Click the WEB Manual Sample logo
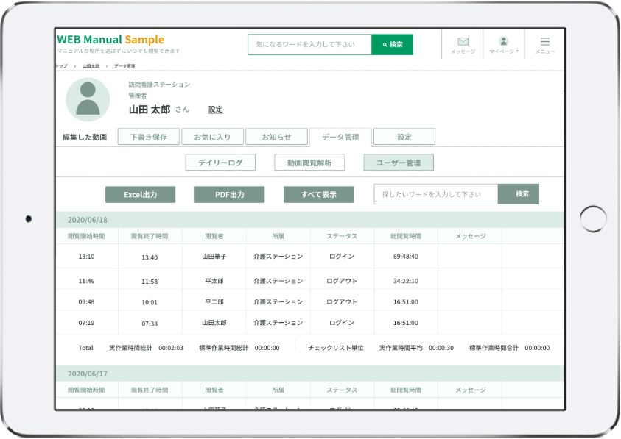This screenshot has width=621, height=439. coord(110,40)
